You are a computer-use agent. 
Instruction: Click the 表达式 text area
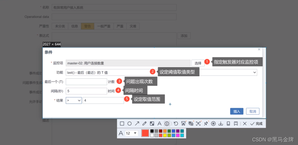[114, 39]
